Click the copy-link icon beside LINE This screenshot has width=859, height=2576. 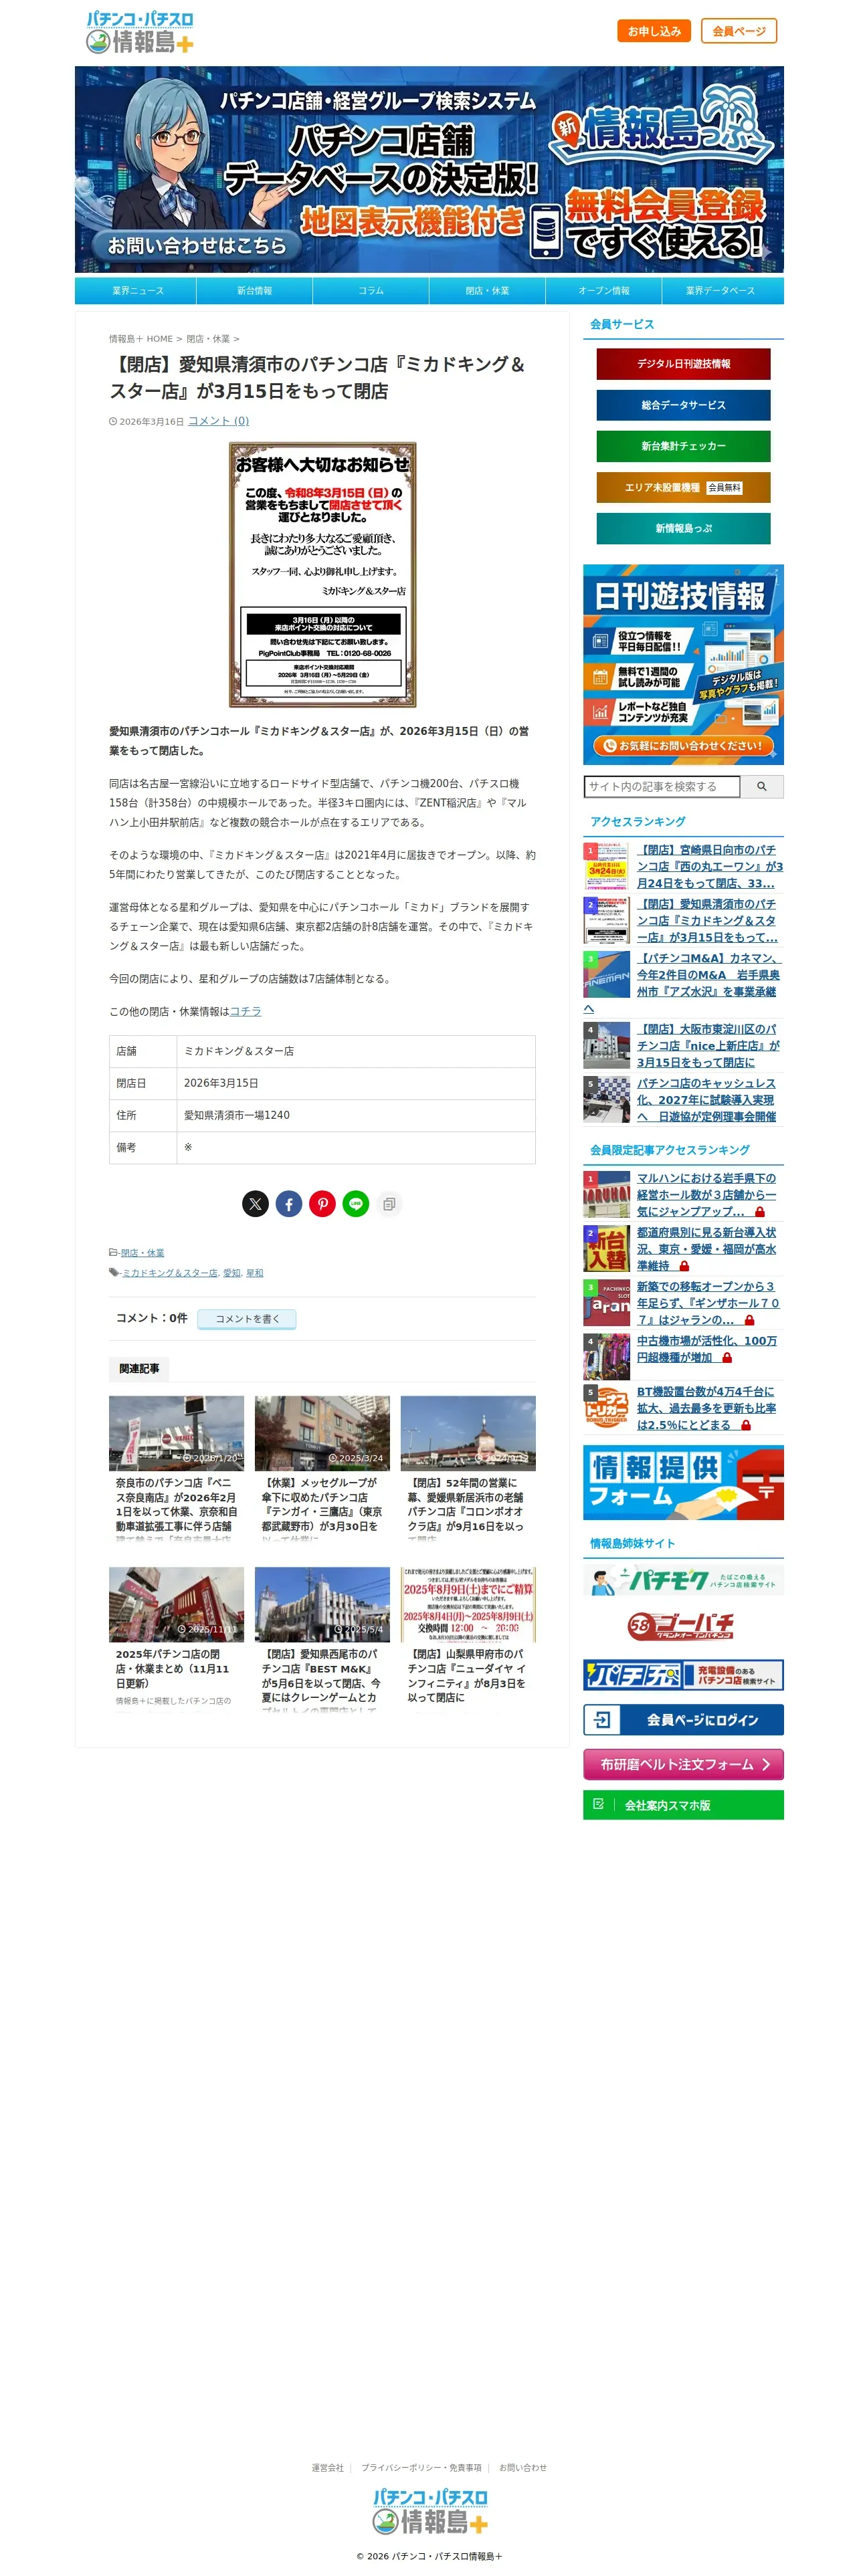coord(389,1204)
